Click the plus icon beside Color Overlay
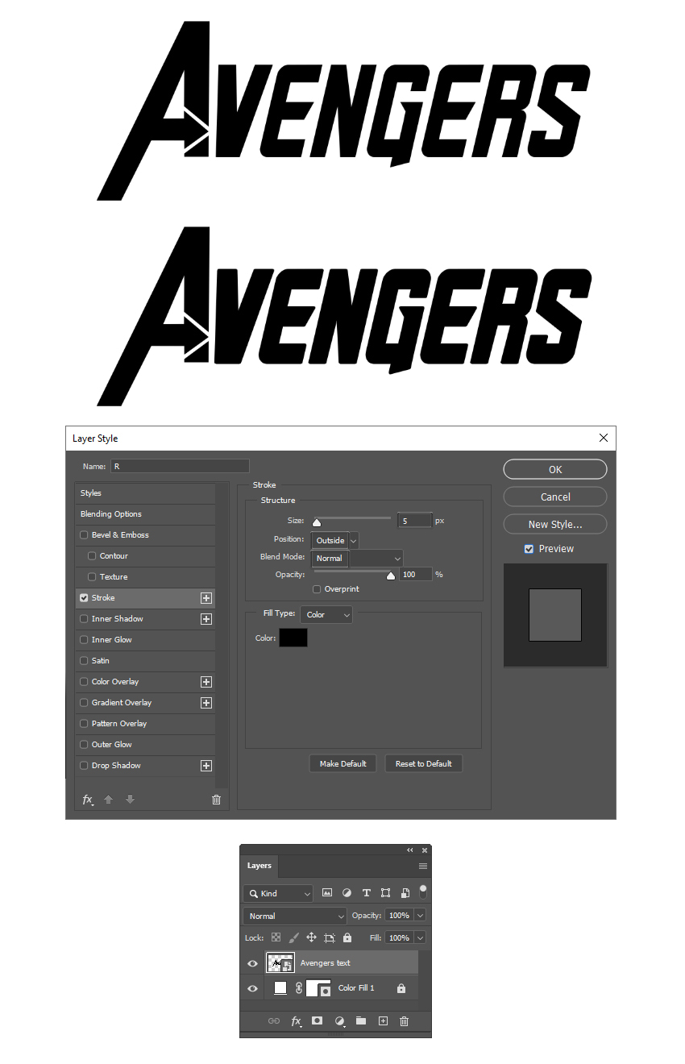Screen dimensions: 685x1064 [206, 682]
